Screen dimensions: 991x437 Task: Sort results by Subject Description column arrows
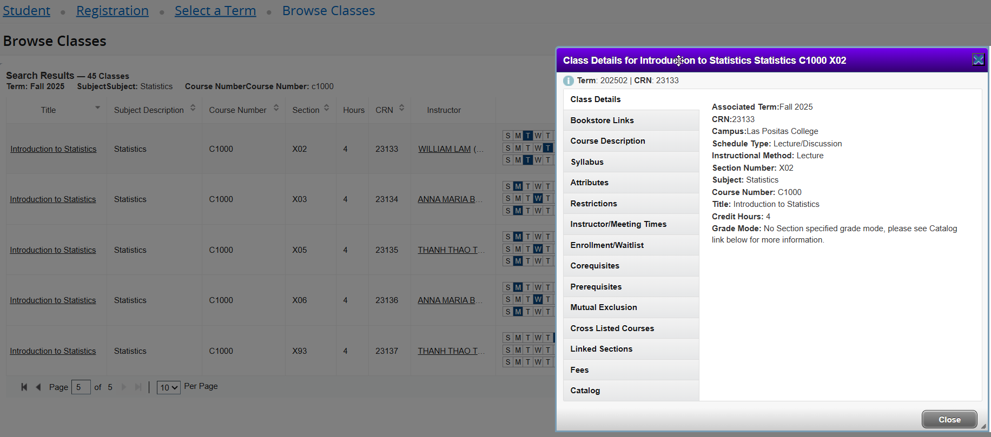(193, 108)
